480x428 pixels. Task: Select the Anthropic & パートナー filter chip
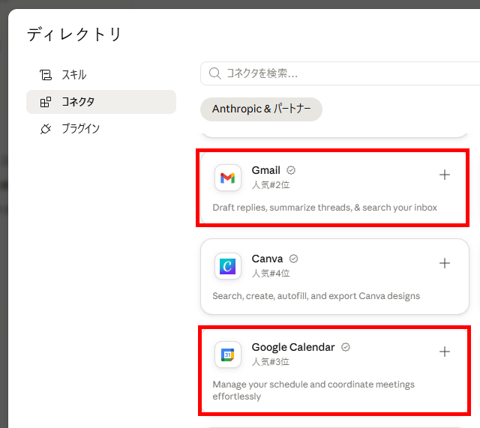[x=261, y=109]
